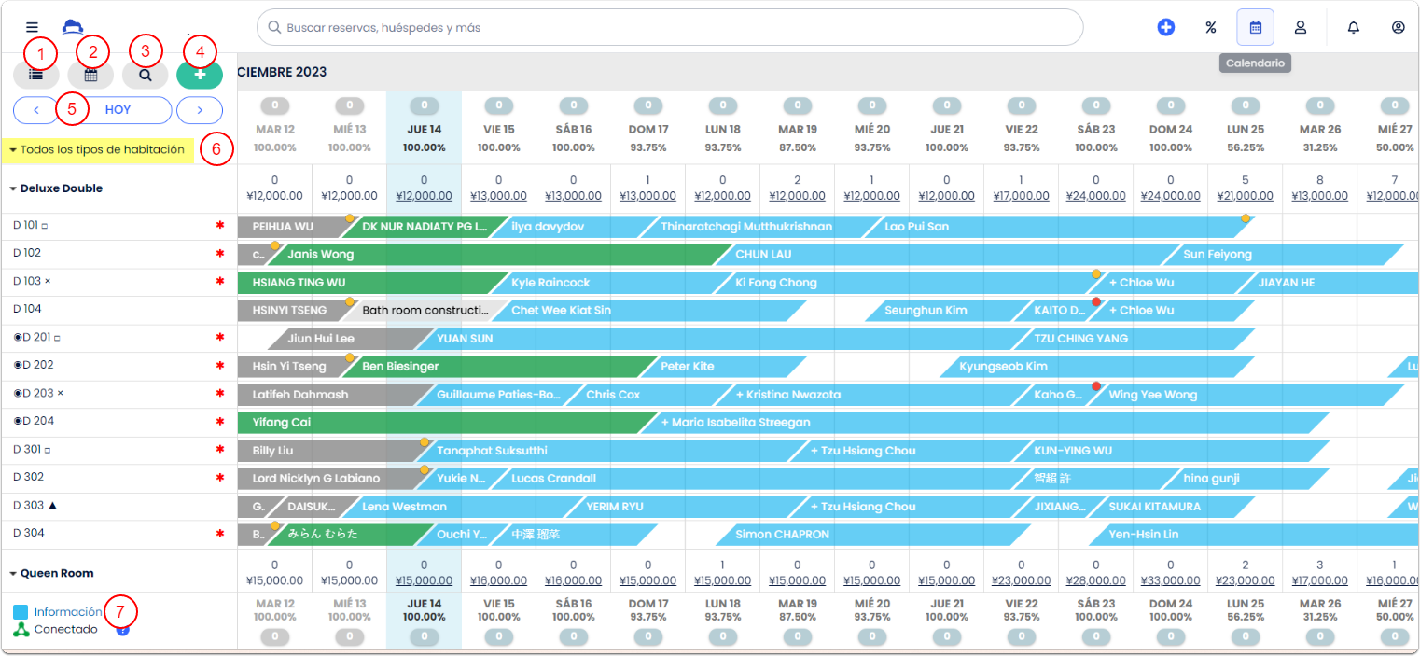The image size is (1420, 656).
Task: Open the percent rates icon
Action: coord(1210,28)
